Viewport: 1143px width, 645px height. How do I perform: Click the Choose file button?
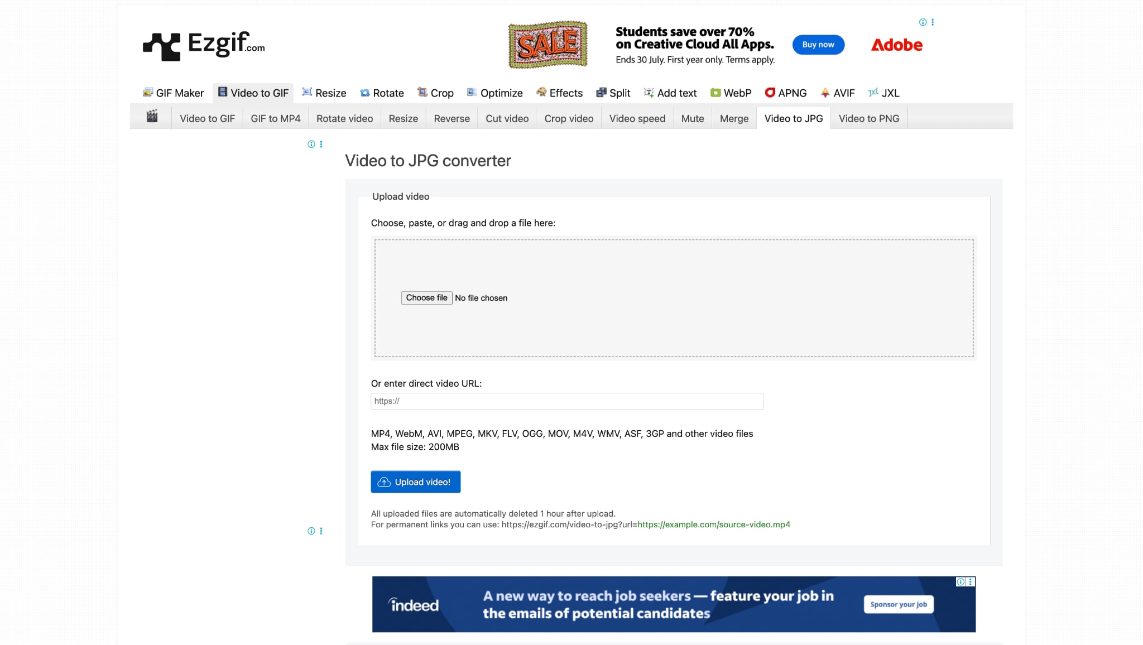pos(426,297)
